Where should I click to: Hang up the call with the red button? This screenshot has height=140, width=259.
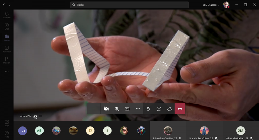(180, 109)
